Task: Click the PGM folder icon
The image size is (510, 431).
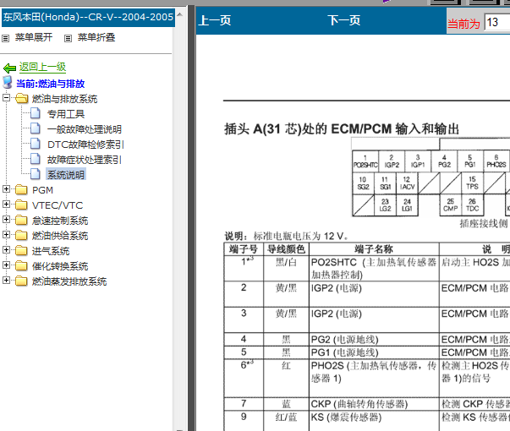Action: (x=21, y=189)
